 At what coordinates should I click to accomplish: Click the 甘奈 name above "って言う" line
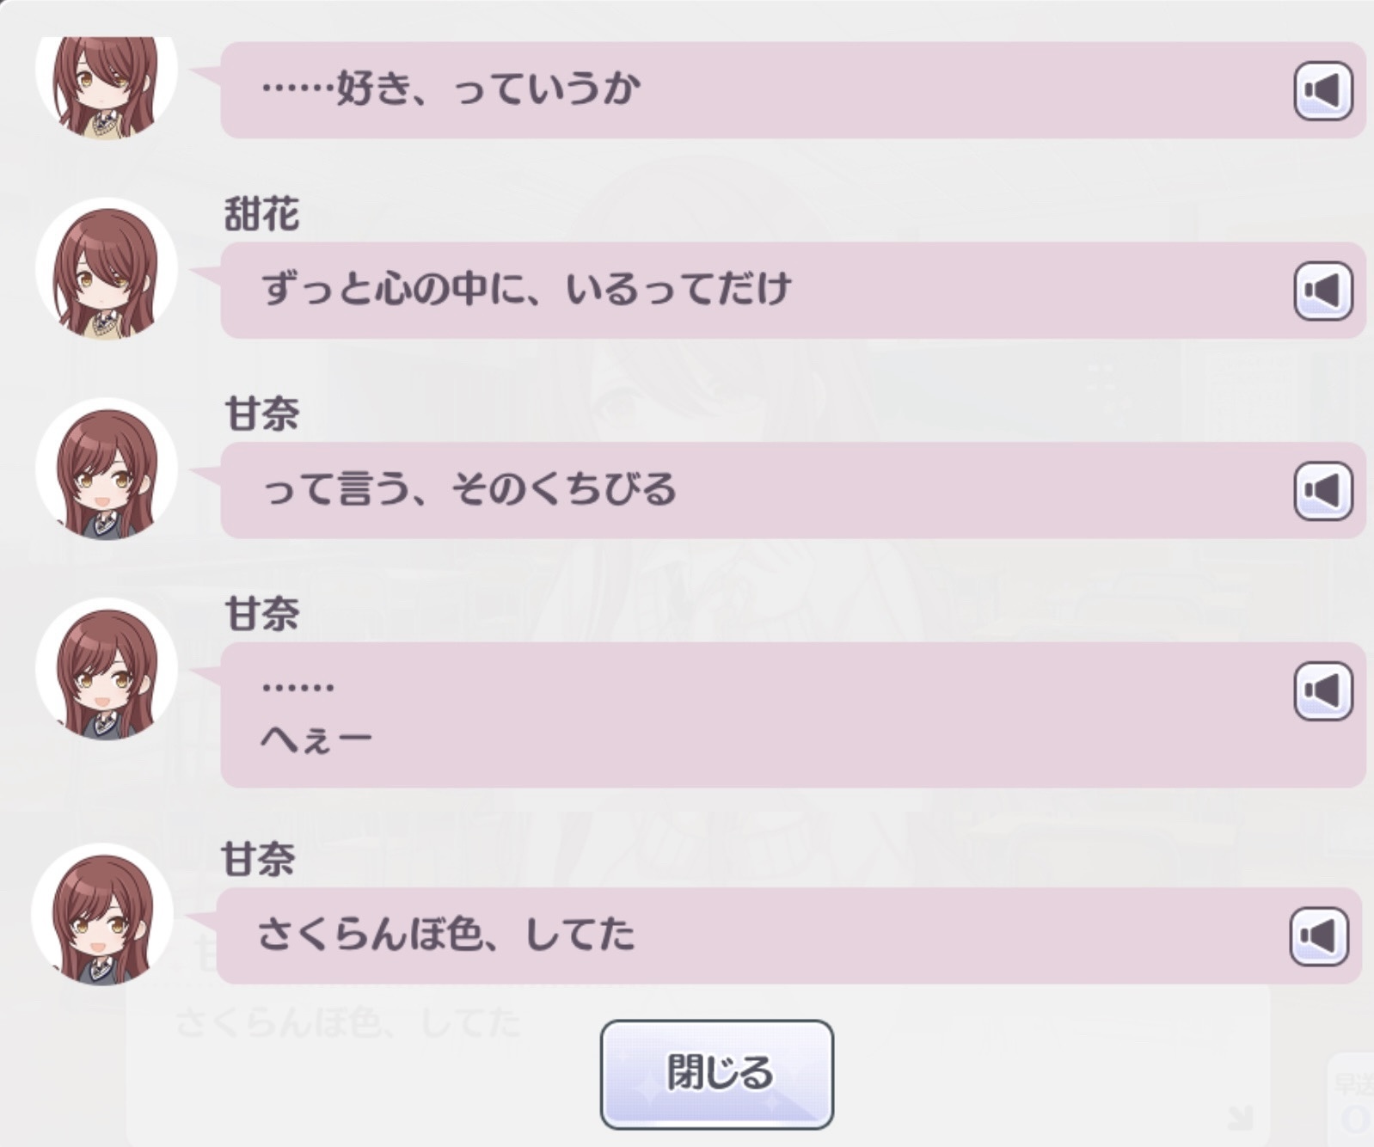(261, 414)
